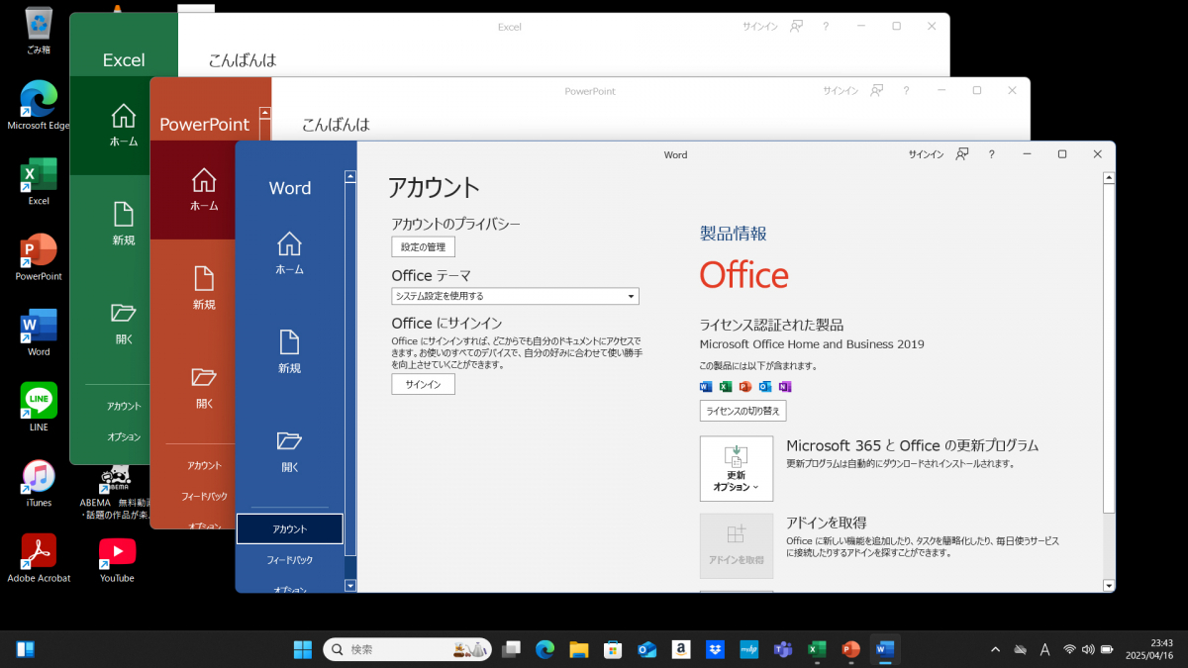Viewport: 1188px width, 668px height.
Task: Open Help with the ? in Word's title bar
Action: click(x=992, y=154)
